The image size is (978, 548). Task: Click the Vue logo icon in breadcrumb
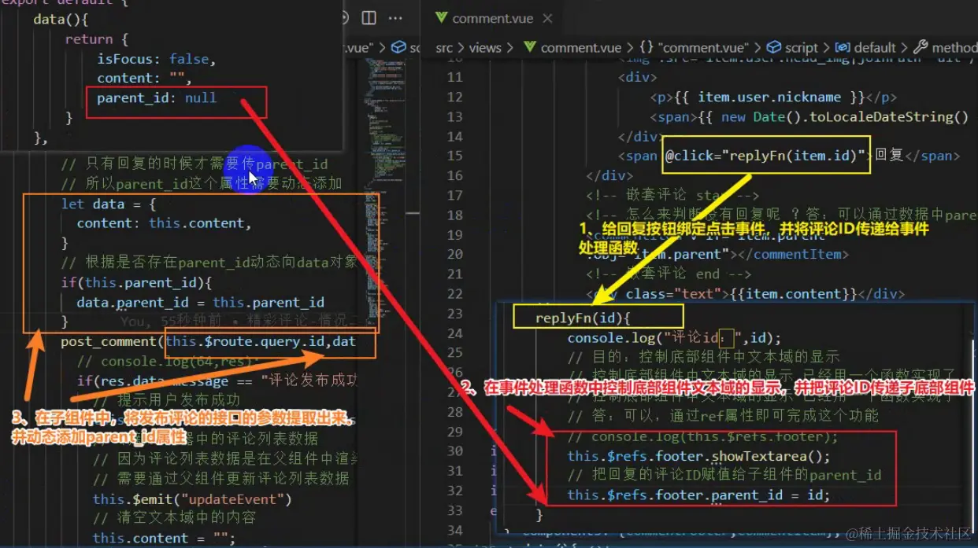(530, 48)
